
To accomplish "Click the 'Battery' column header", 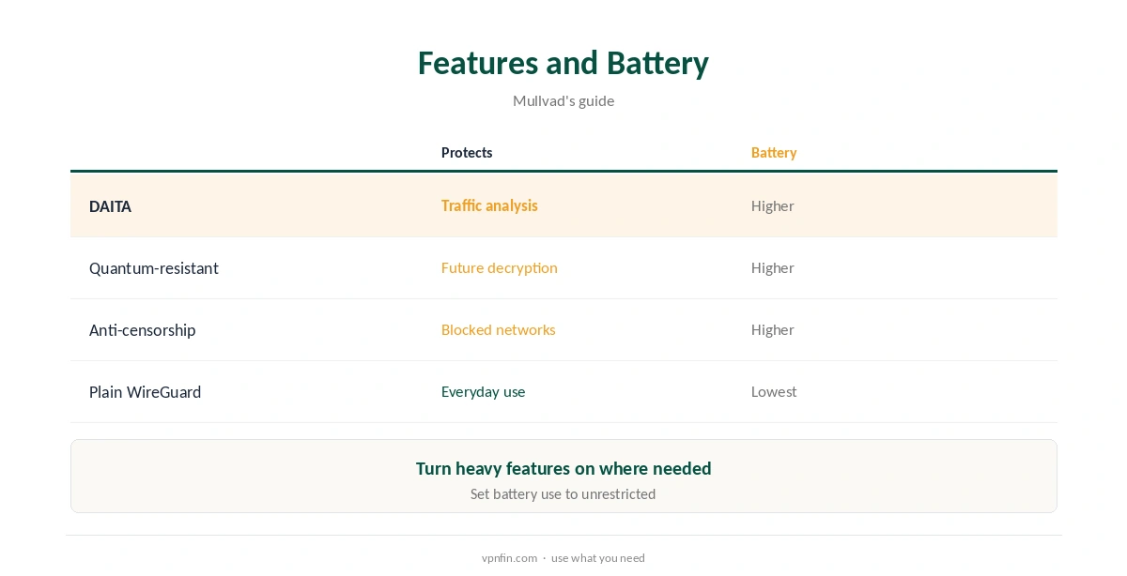I will (774, 152).
